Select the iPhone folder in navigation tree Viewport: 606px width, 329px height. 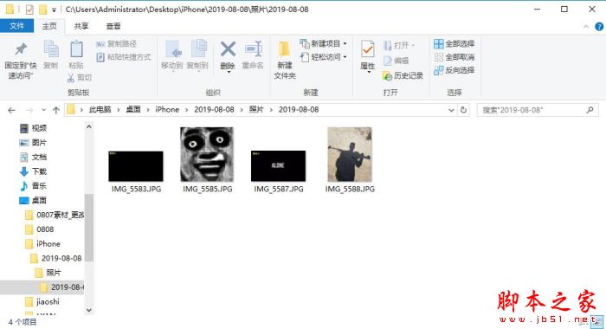48,244
